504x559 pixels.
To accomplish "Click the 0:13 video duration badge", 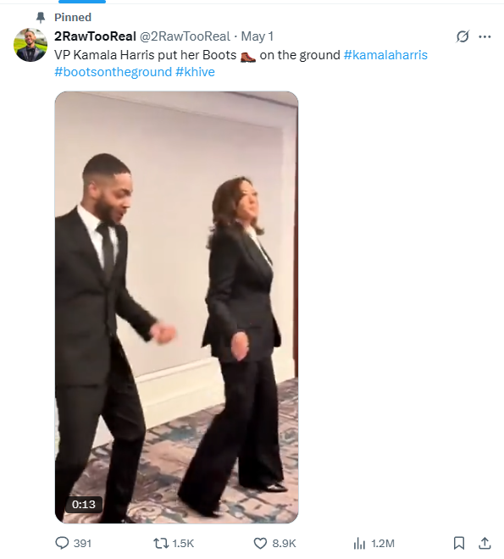I will click(x=84, y=505).
